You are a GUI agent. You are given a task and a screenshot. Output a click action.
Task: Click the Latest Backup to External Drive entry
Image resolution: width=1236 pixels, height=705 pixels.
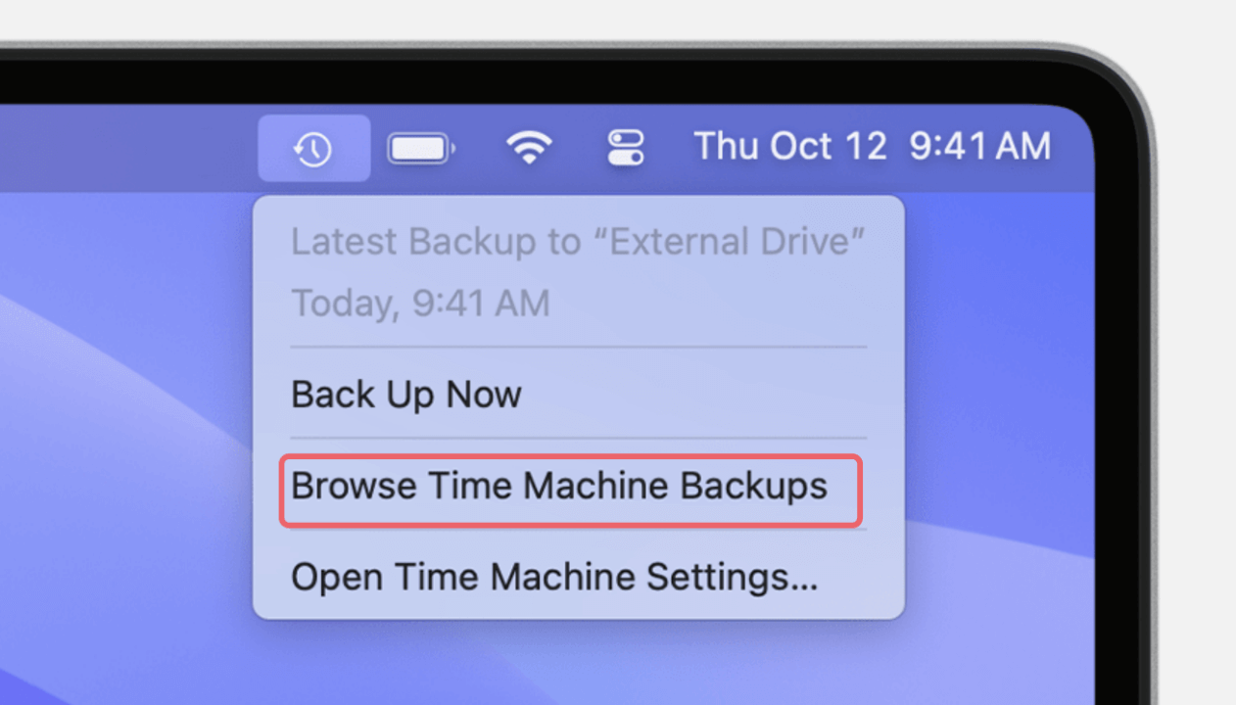click(x=578, y=241)
